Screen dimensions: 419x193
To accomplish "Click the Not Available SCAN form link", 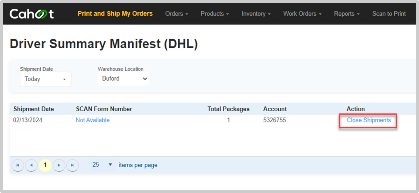I will tap(93, 120).
